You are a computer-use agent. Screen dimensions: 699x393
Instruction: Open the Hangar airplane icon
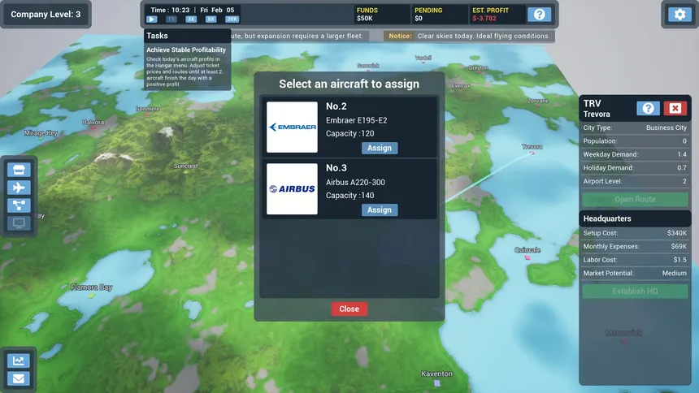tap(19, 188)
